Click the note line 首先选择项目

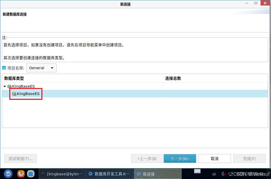click(x=64, y=45)
